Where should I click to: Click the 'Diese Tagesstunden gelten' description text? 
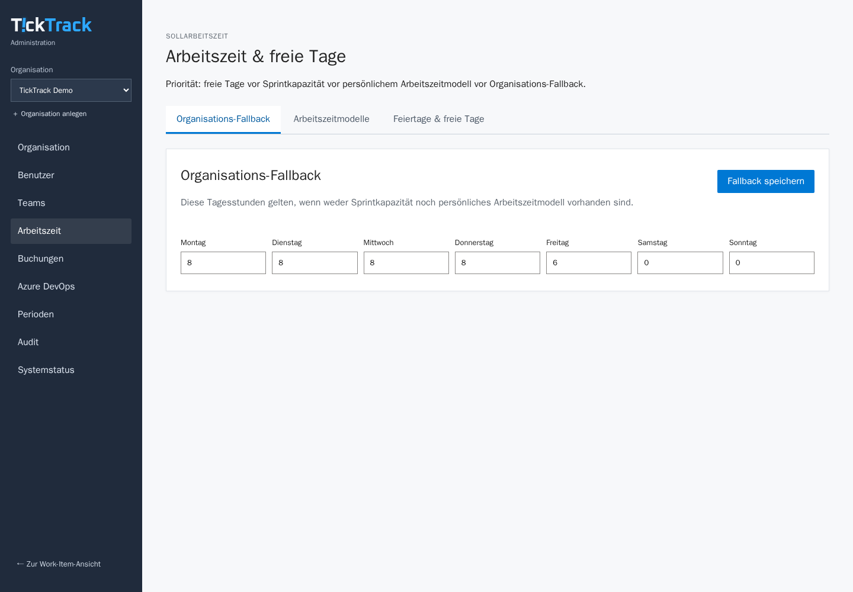click(407, 202)
